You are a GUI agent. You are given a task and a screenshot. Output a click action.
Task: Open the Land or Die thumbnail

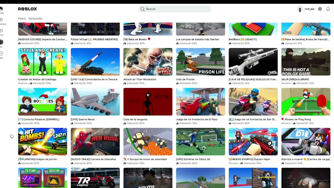[306, 142]
